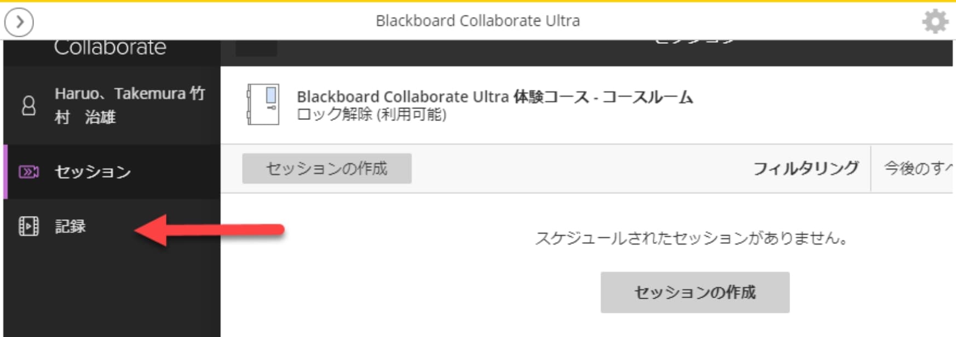This screenshot has width=956, height=337.
Task: Click the dark menu box in the header
Action: click(256, 48)
